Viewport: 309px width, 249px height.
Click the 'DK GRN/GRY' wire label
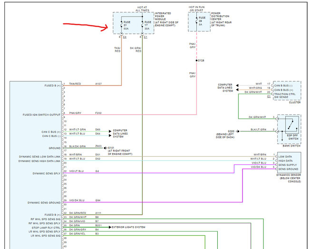(x=77, y=230)
